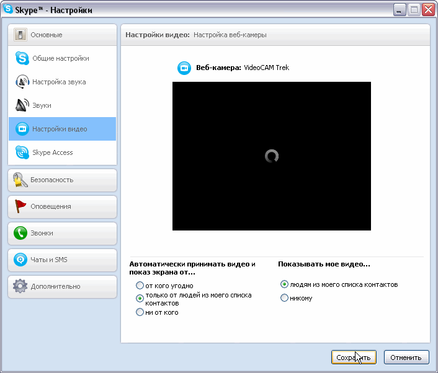
Task: Click the webcam icon beside Веб-камера label
Action: (184, 68)
